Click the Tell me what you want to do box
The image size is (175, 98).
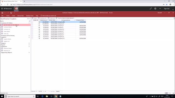click(48, 16)
